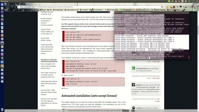This screenshot has width=199, height=112.
Task: Open 'Convert Audio / Video Files With Selene' link
Action: [49, 92]
